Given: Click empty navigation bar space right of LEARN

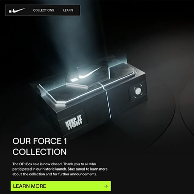Looking at the screenshot, I should pos(77,10).
